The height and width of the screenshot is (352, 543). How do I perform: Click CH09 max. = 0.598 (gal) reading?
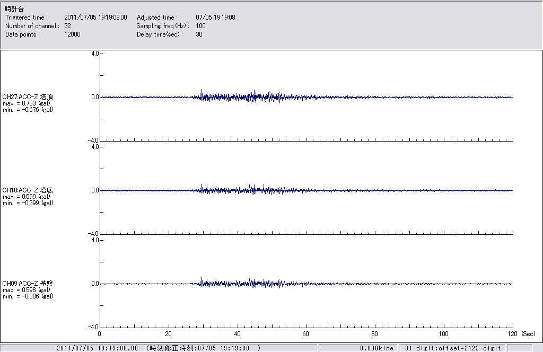click(x=27, y=290)
